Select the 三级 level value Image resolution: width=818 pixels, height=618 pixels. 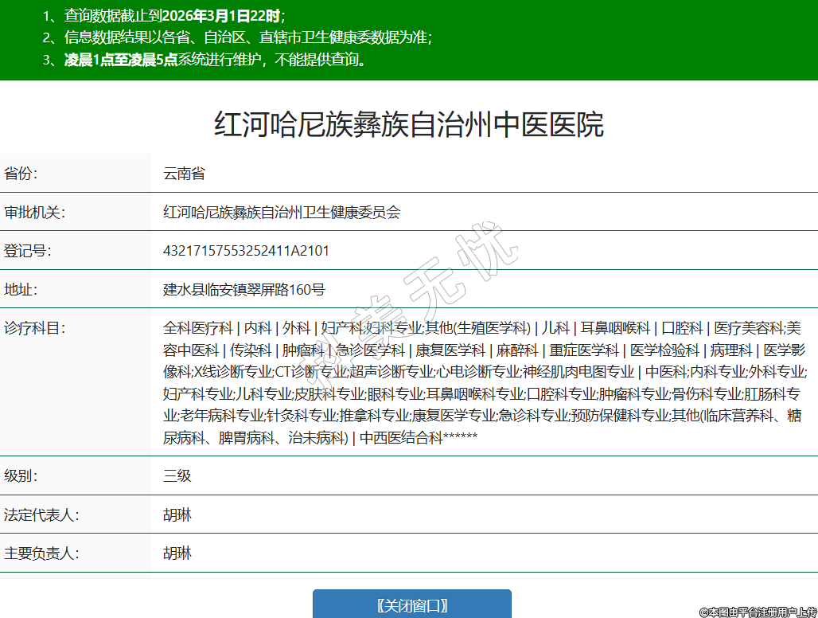coord(177,476)
